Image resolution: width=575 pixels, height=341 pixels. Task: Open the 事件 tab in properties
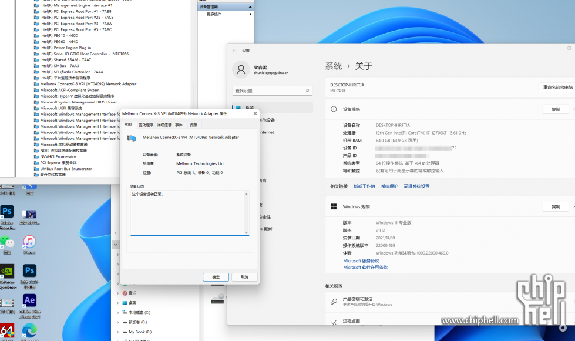click(x=179, y=125)
